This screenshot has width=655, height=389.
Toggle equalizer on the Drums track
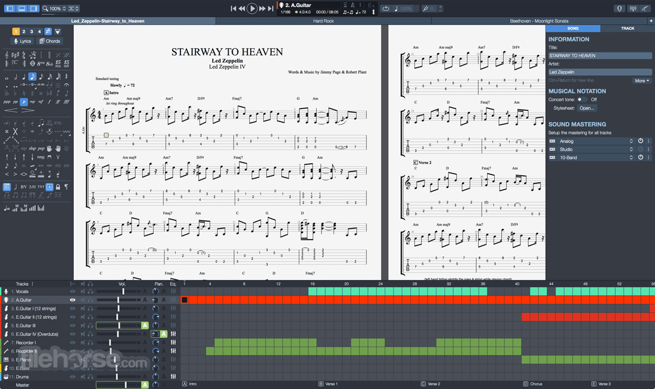tap(173, 376)
